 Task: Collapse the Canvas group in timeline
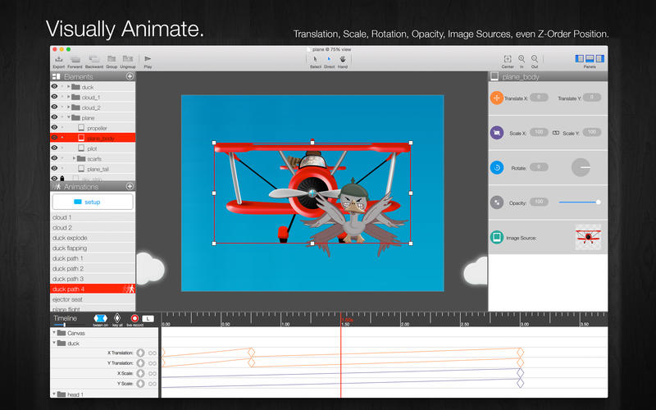54,333
